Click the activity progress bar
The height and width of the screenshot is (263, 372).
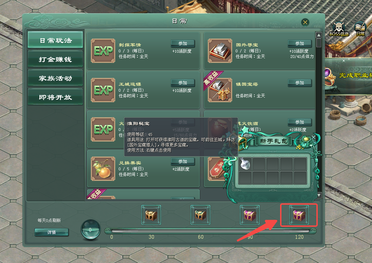click(x=210, y=231)
